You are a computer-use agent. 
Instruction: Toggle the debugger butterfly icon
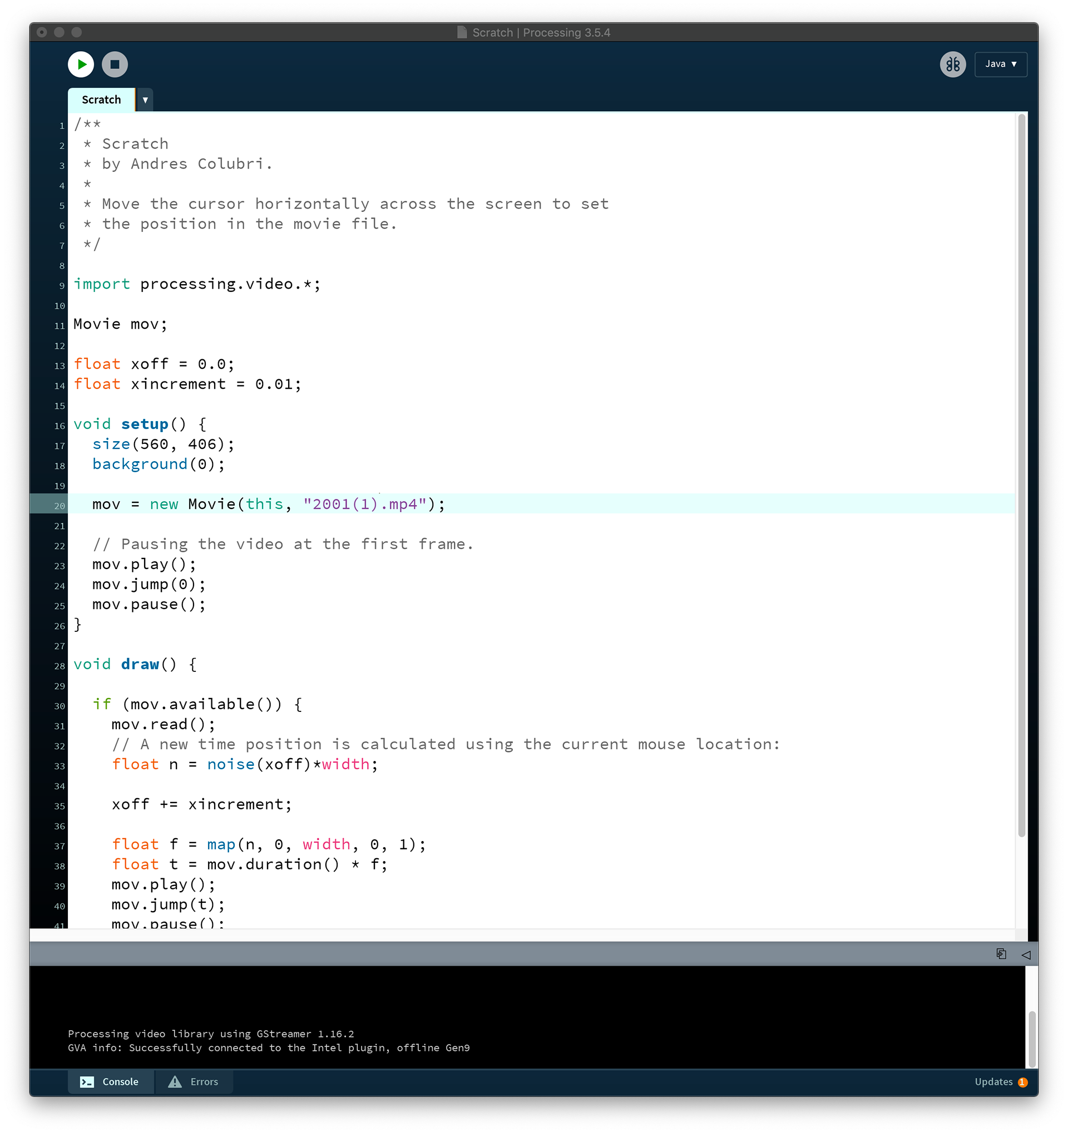click(952, 65)
